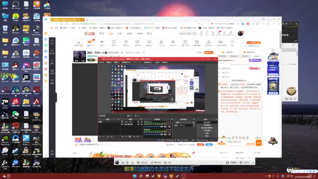This screenshot has height=179, width=318.
Task: Expand Douyu 分类 category dropdown
Action: pyautogui.click(x=120, y=33)
